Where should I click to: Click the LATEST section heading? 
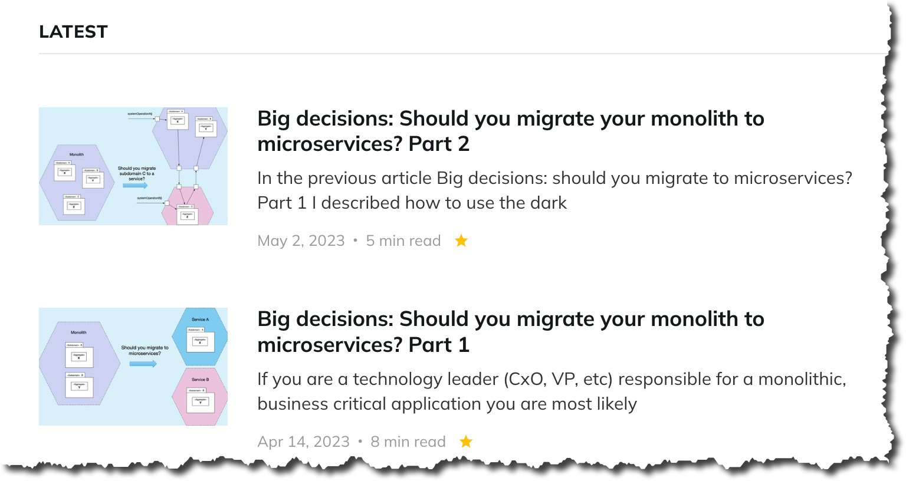click(73, 32)
